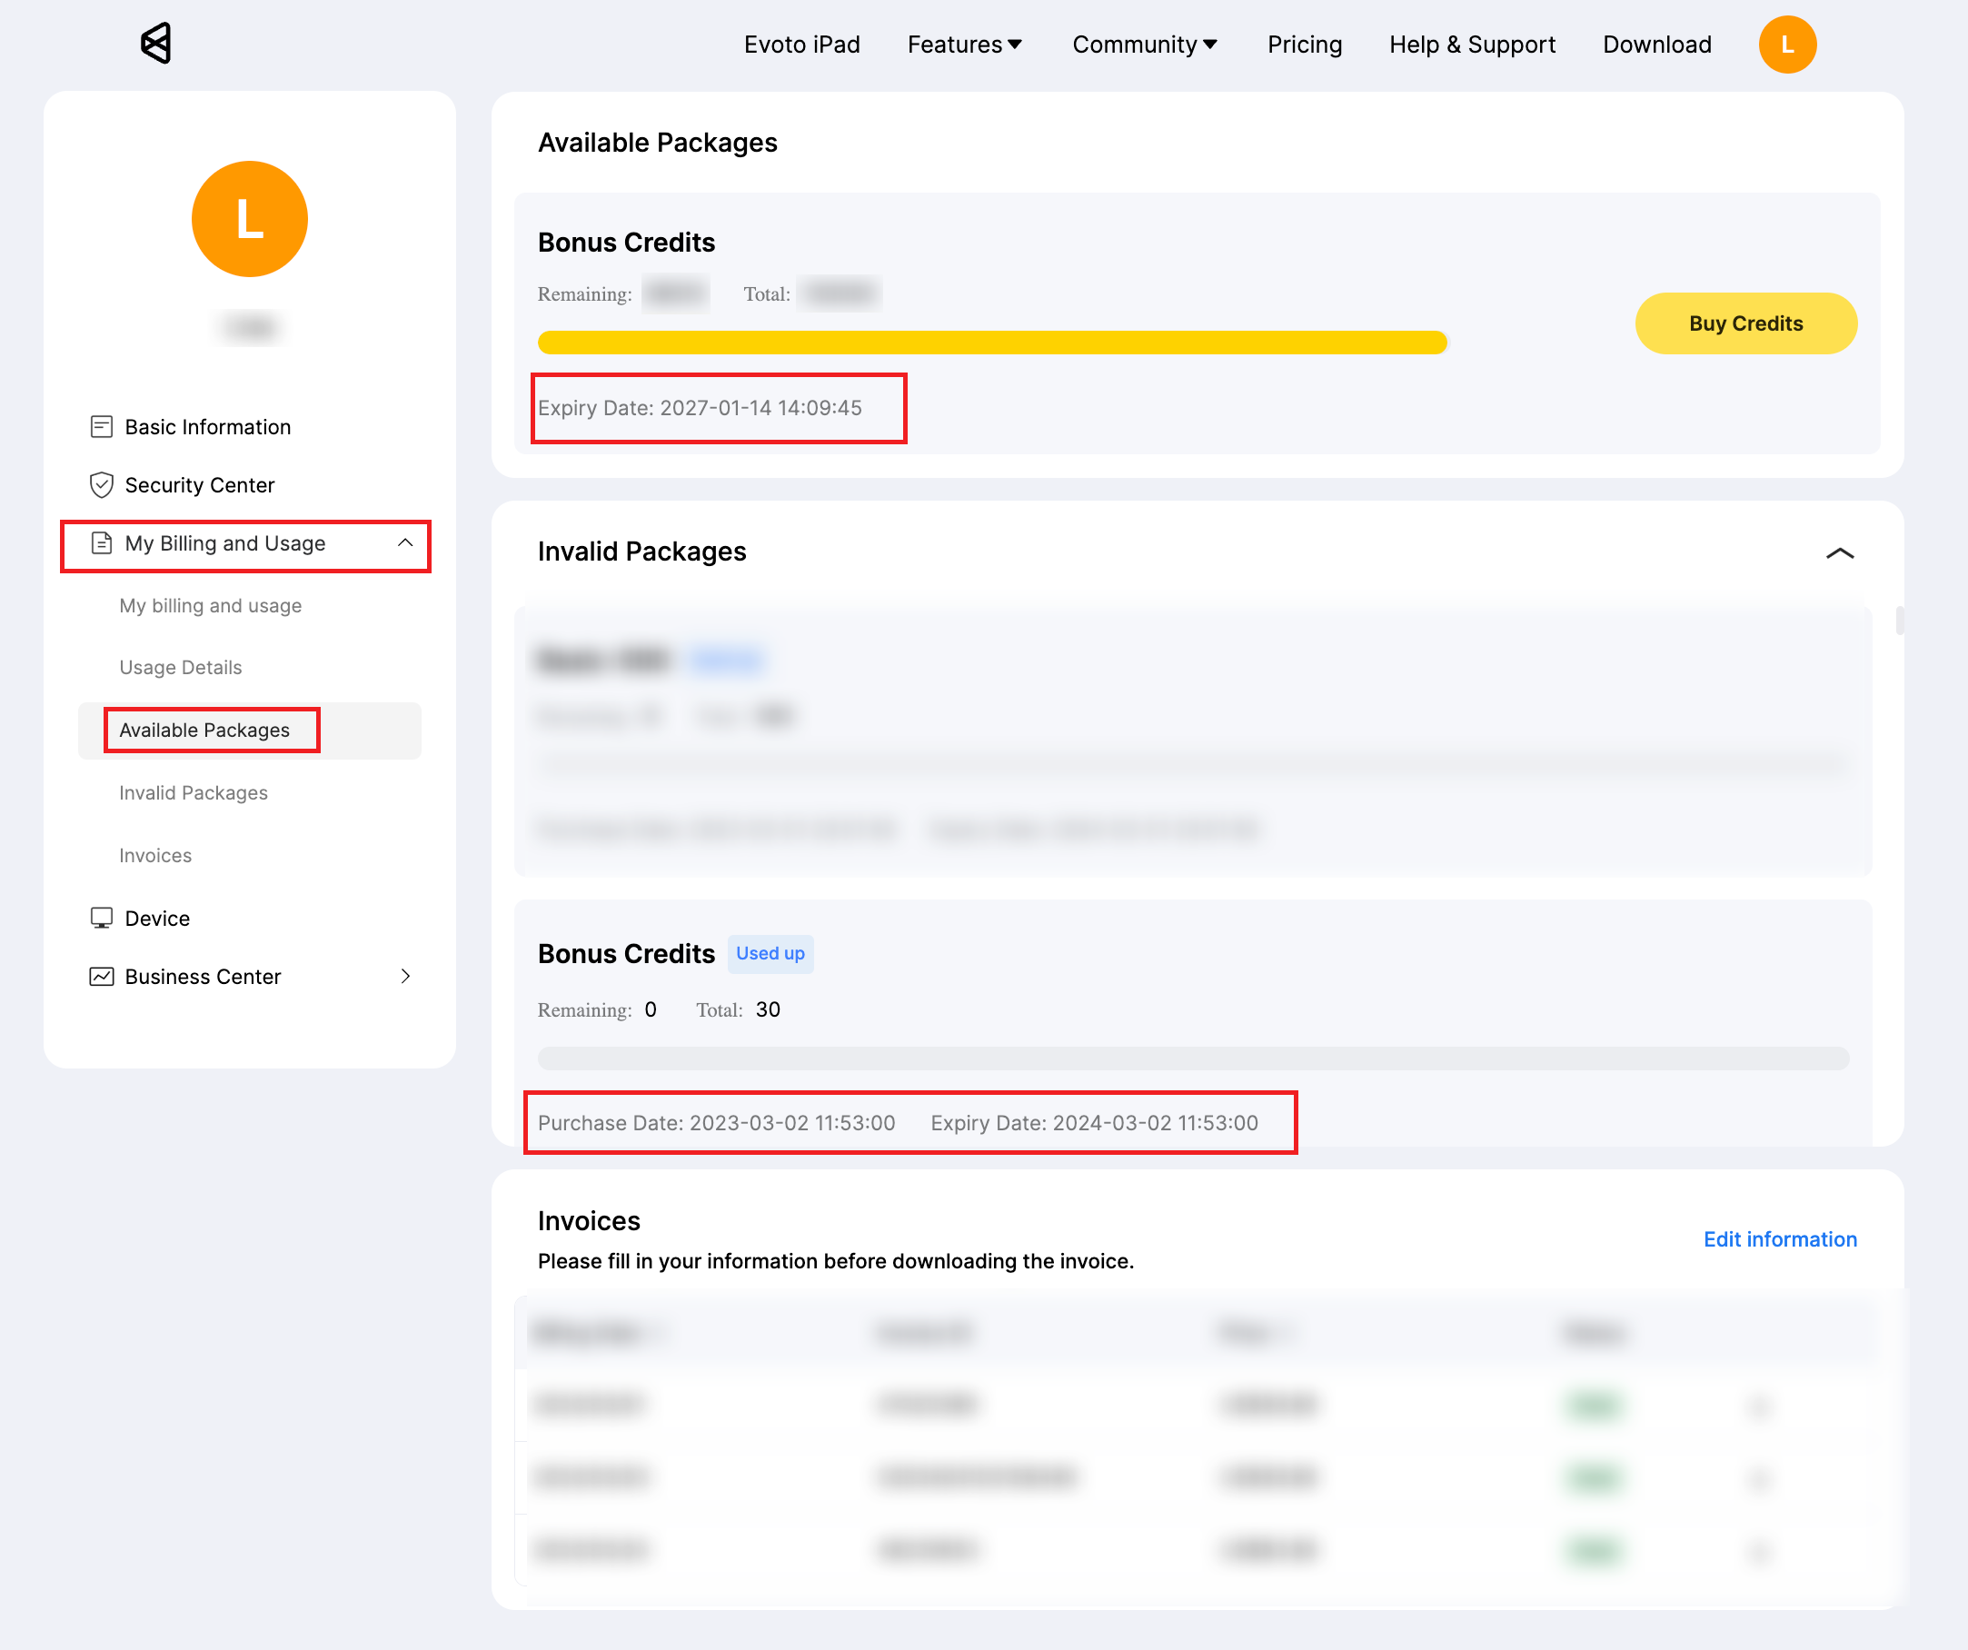Open the Community dropdown menu
The height and width of the screenshot is (1650, 1968).
pyautogui.click(x=1144, y=44)
